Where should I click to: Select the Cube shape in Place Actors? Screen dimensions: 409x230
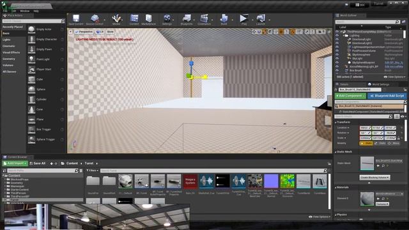(x=46, y=79)
